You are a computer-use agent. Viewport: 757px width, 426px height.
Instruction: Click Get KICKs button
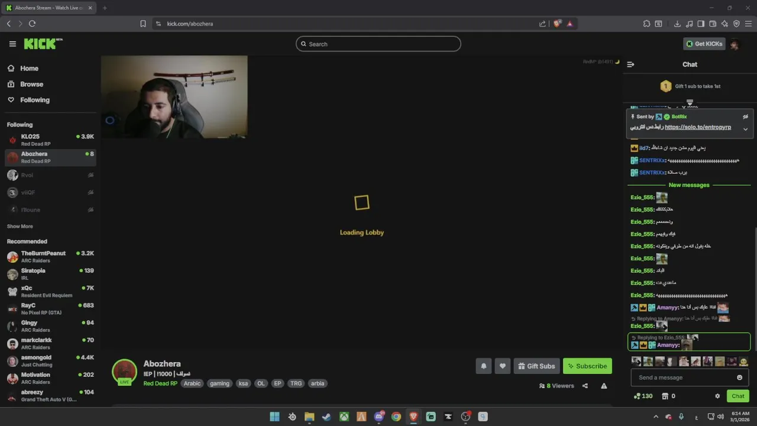(704, 44)
